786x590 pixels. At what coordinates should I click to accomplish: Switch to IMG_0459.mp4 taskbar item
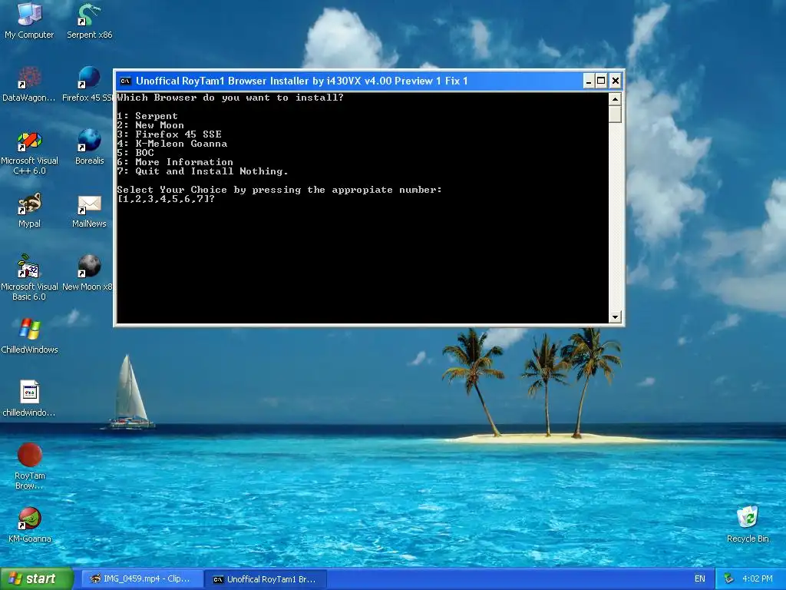[141, 578]
